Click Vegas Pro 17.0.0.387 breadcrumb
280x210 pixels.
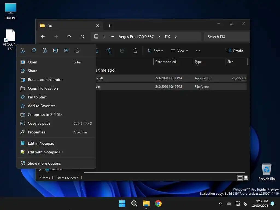[x=136, y=37]
